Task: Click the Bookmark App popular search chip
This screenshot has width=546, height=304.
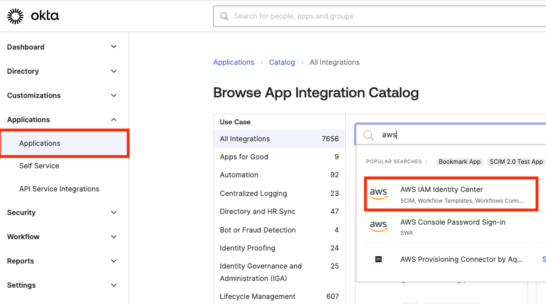Action: coord(459,162)
